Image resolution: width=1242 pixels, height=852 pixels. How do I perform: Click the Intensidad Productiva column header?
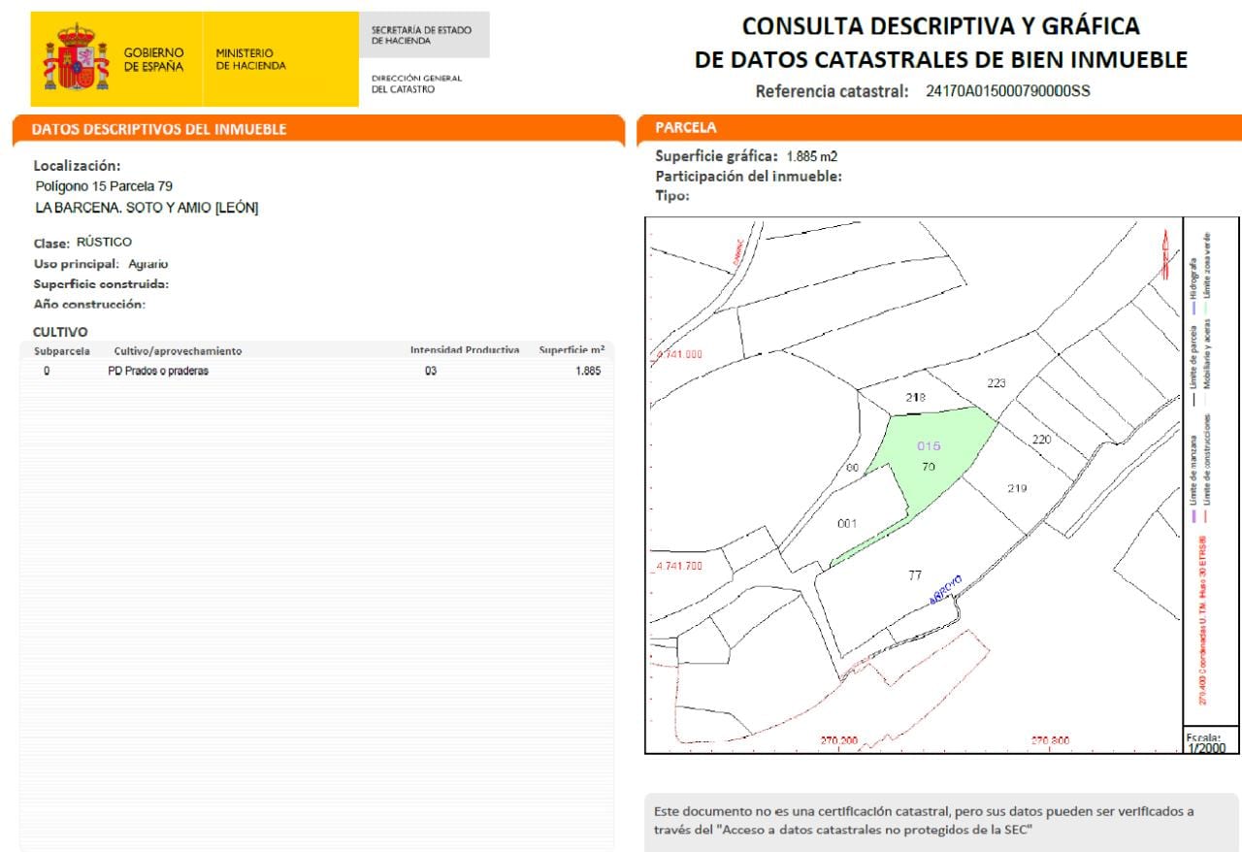[465, 350]
